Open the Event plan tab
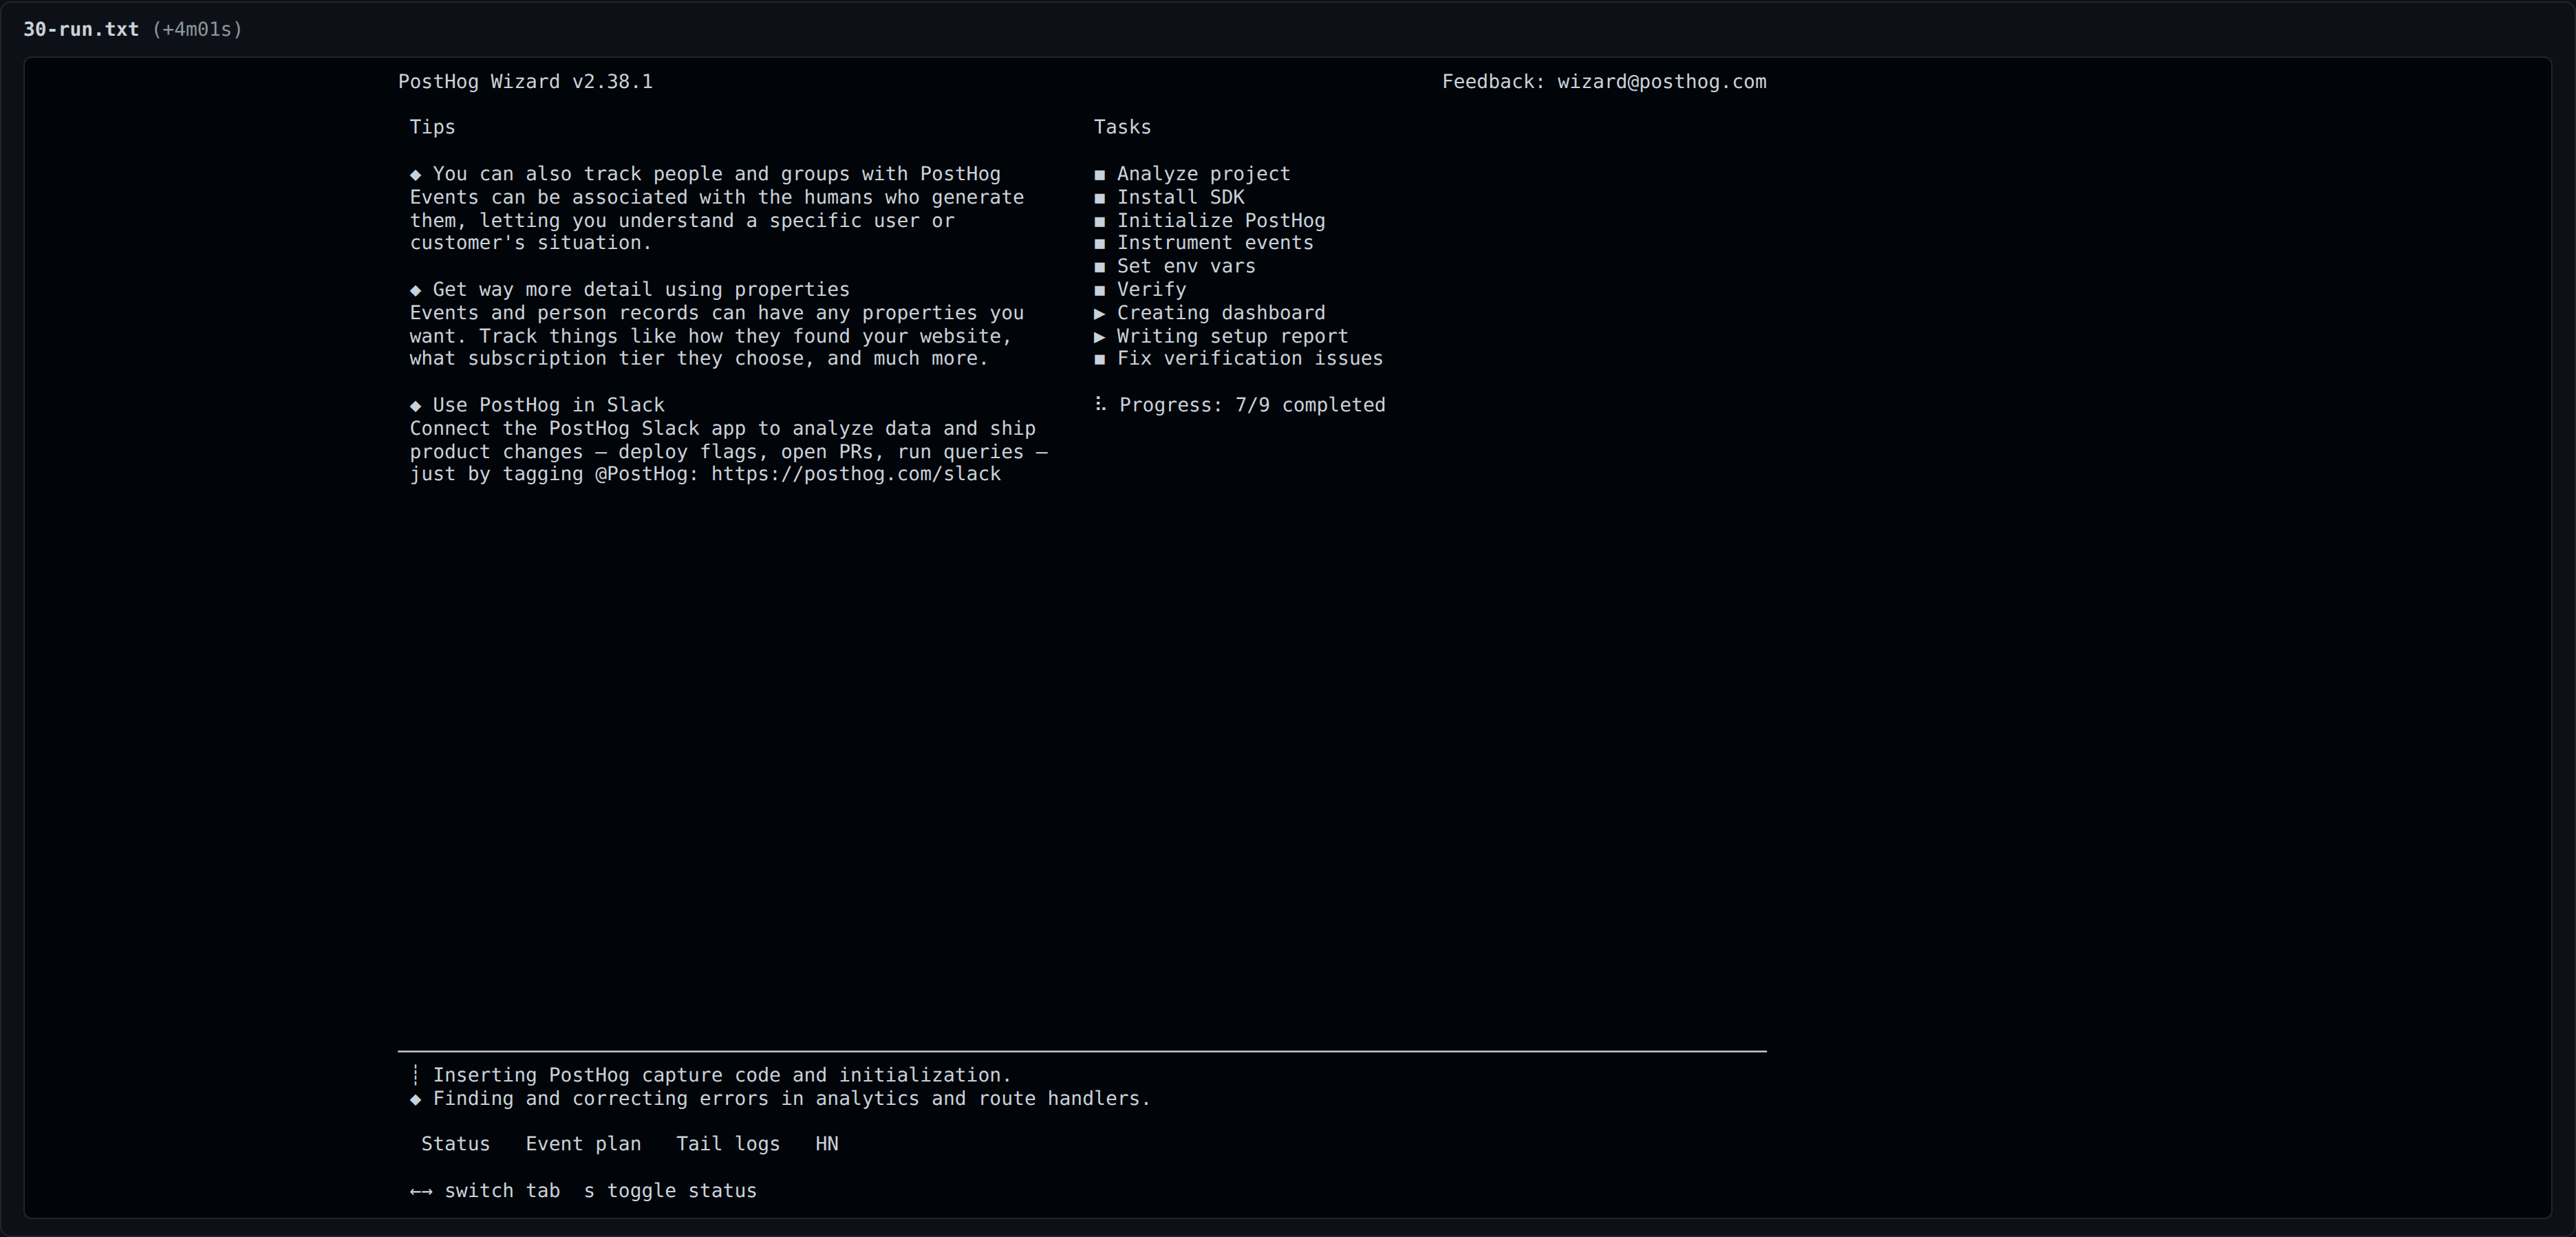 pos(583,1144)
